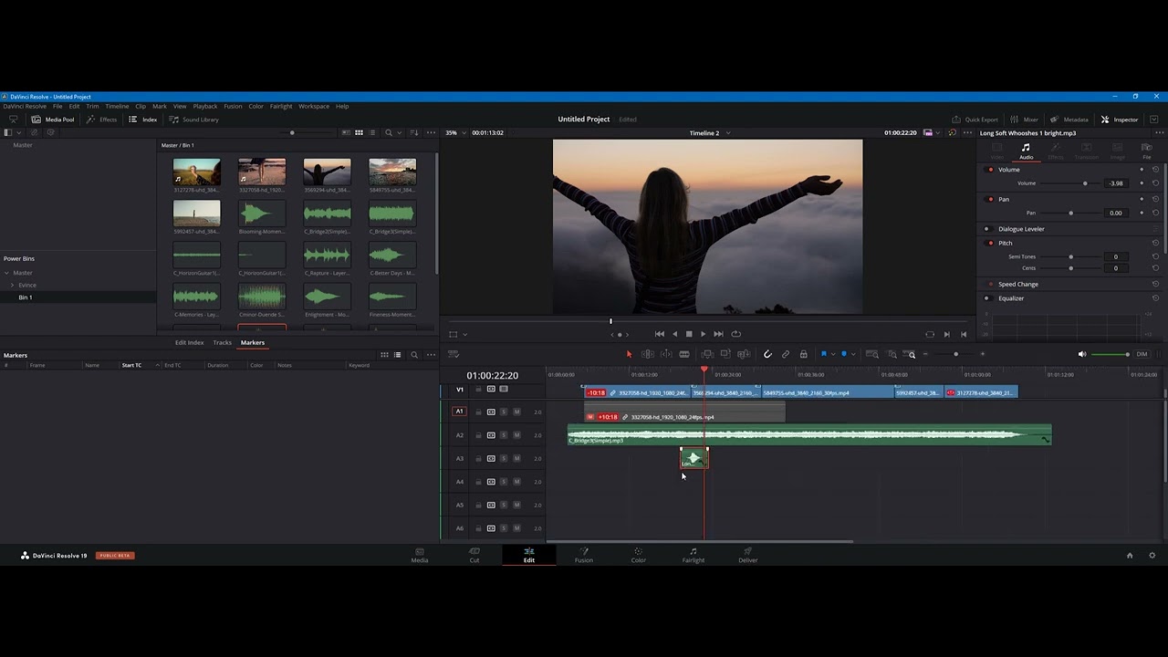Toggle timeline Snapping magnet icon
The height and width of the screenshot is (657, 1168).
(x=767, y=354)
